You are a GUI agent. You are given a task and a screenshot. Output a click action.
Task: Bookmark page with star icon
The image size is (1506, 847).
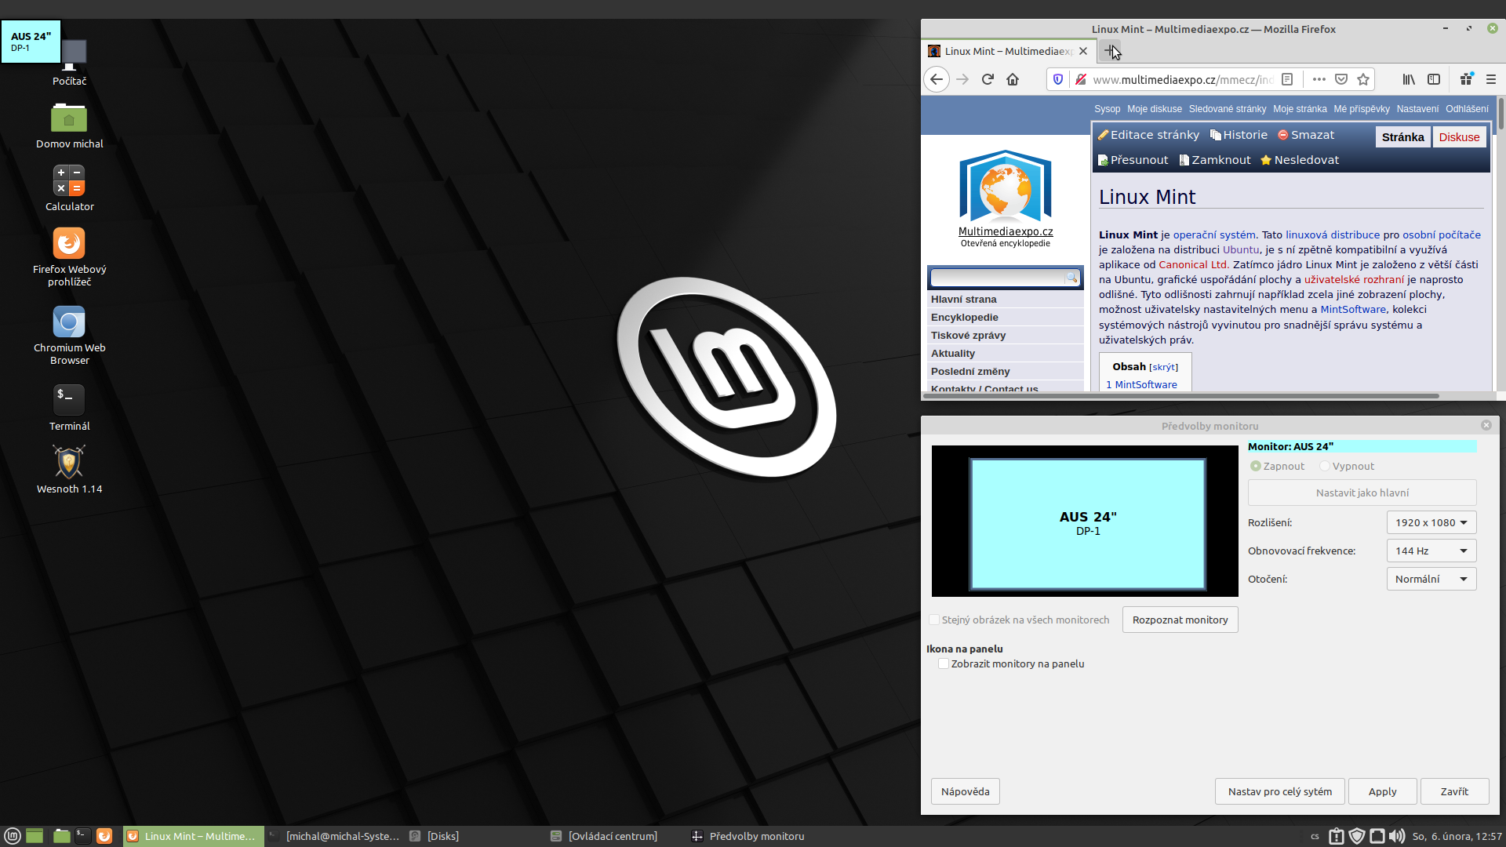1363,79
